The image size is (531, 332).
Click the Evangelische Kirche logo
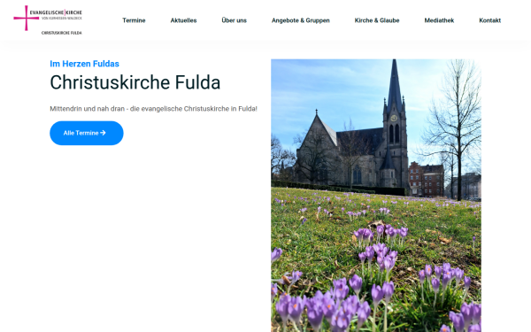48,20
